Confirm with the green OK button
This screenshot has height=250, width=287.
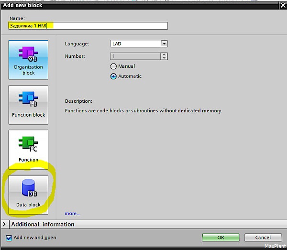[x=221, y=238]
